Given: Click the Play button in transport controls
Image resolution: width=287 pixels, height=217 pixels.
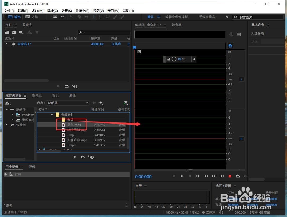Looking at the screenshot, I should (182, 176).
